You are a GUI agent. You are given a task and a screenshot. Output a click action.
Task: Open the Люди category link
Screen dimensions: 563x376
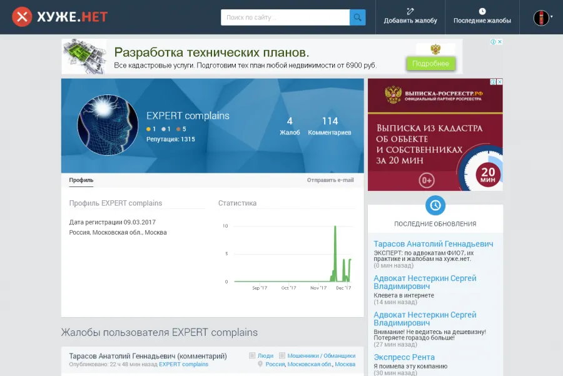[x=265, y=355]
